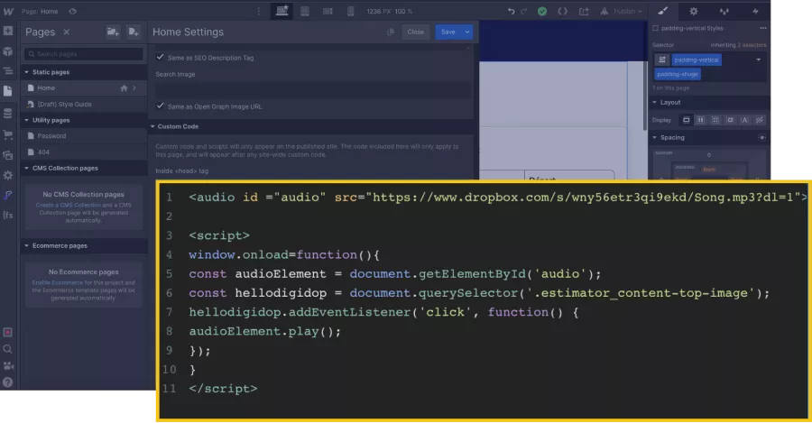The width and height of the screenshot is (812, 423).
Task: Open the Add Elements panel
Action: [x=8, y=31]
